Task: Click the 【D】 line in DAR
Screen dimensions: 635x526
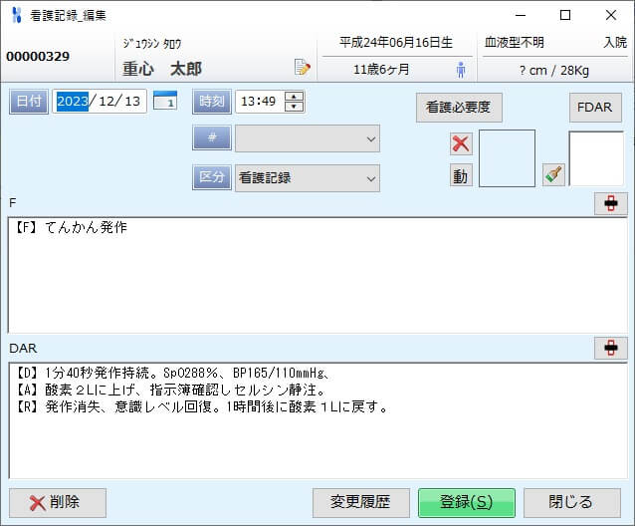Action: pos(172,373)
